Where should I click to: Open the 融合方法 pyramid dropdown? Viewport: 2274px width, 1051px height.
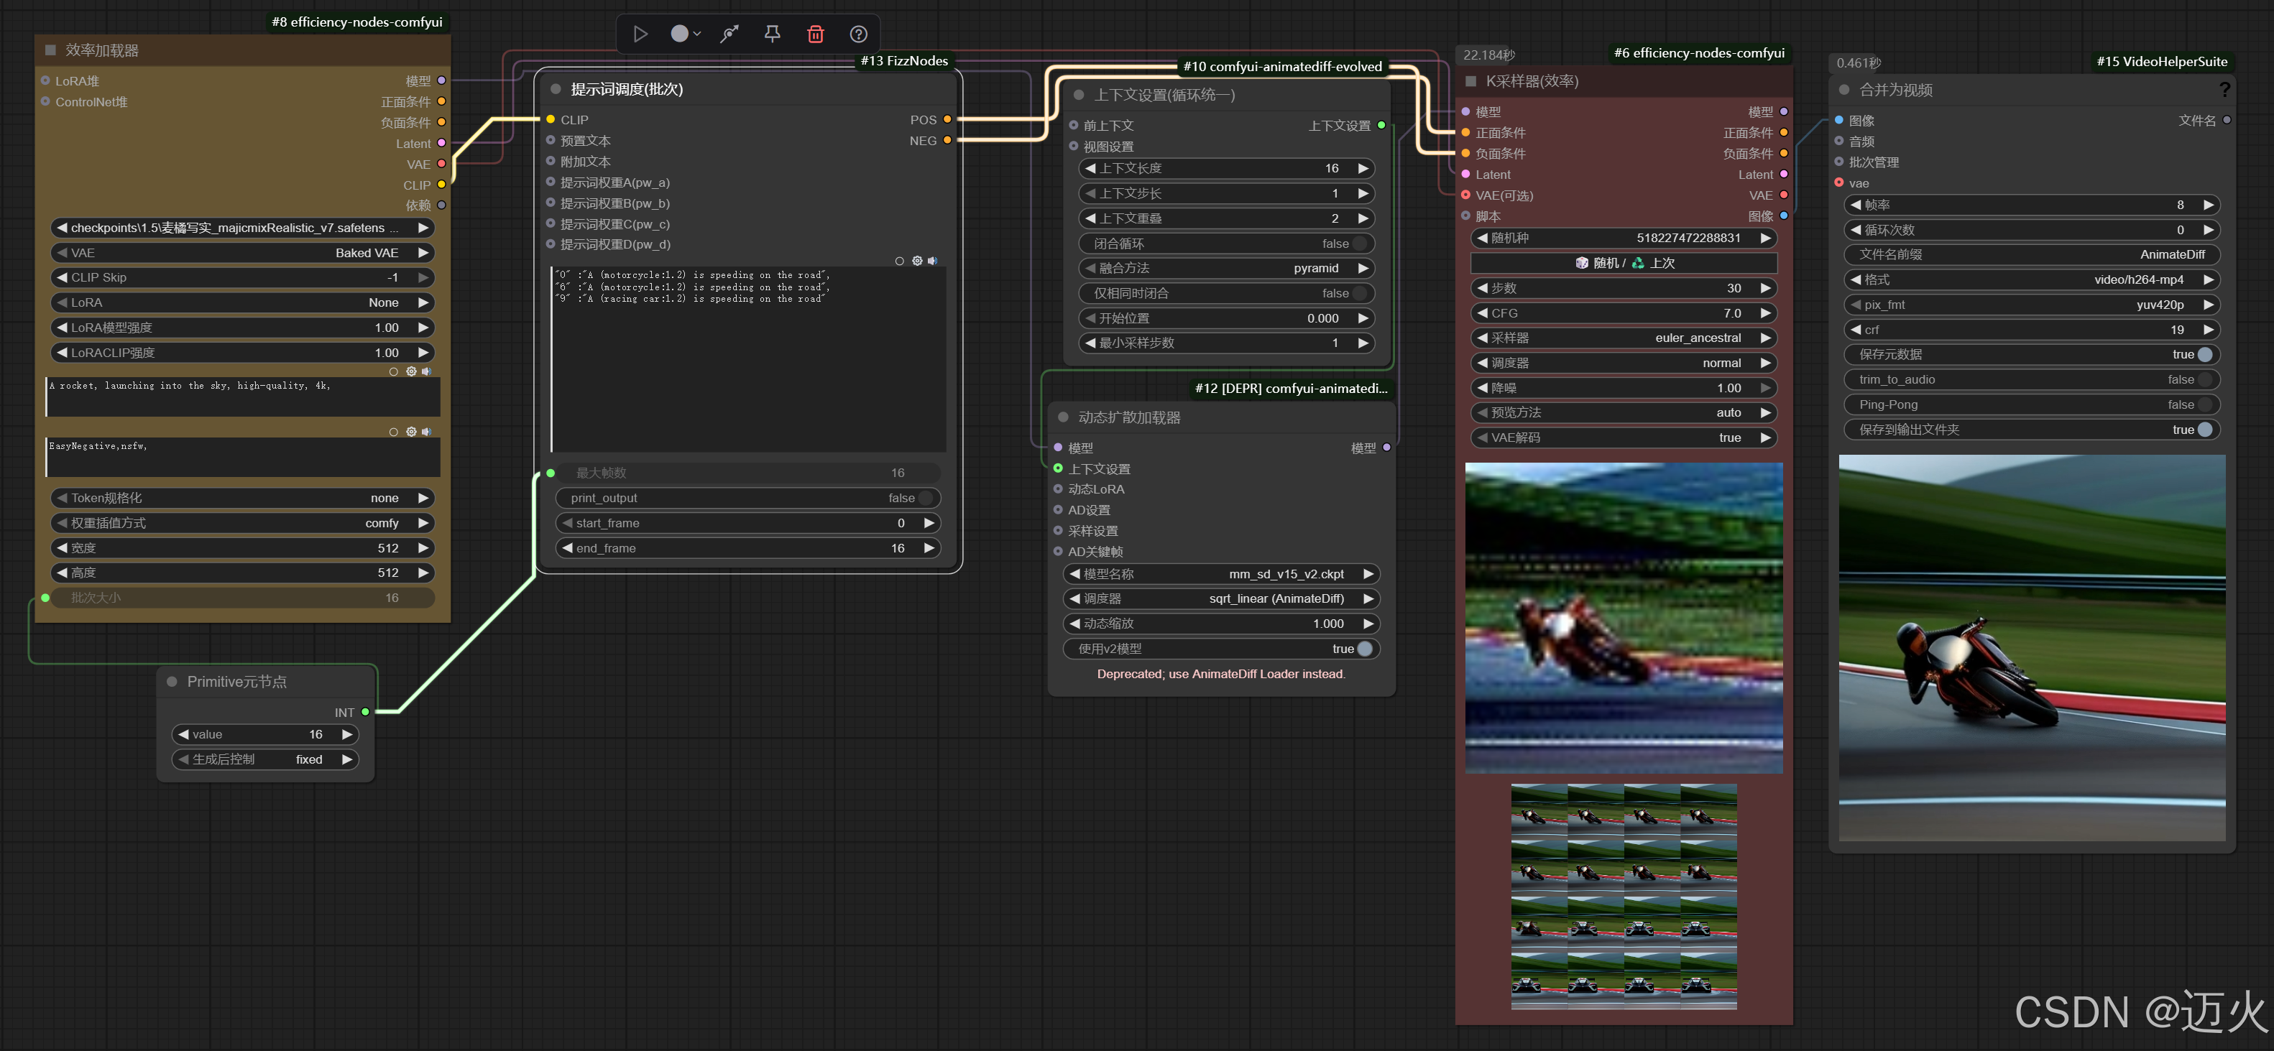[x=1226, y=268]
